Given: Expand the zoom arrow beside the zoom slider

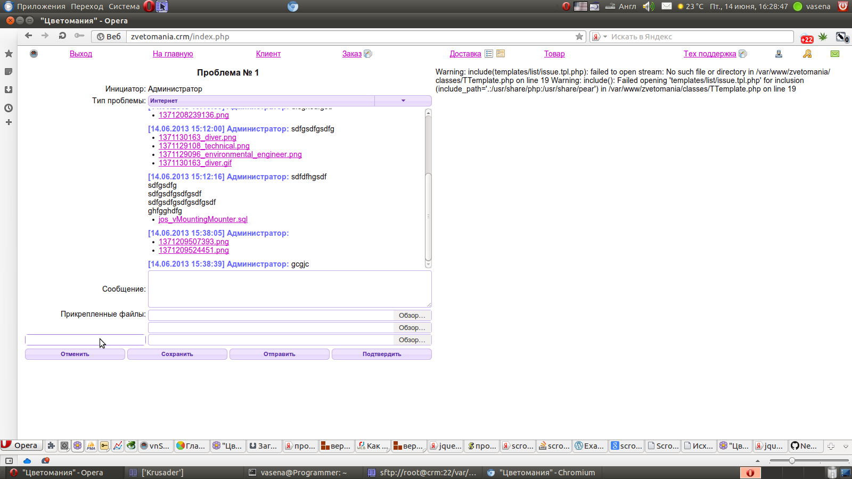Looking at the screenshot, I should pos(758,461).
